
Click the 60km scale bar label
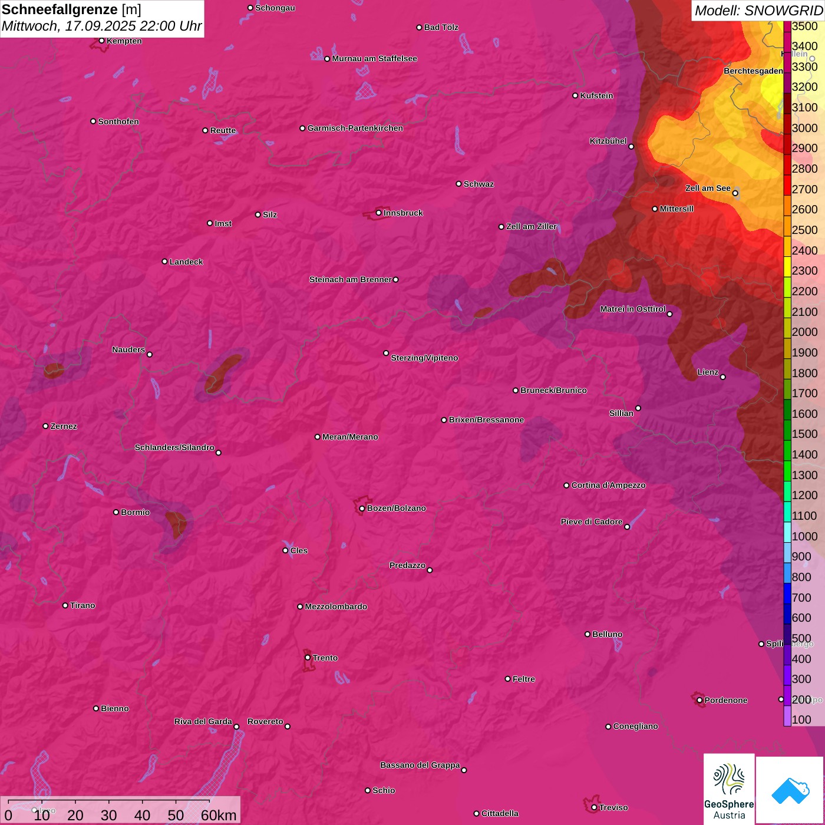[219, 815]
